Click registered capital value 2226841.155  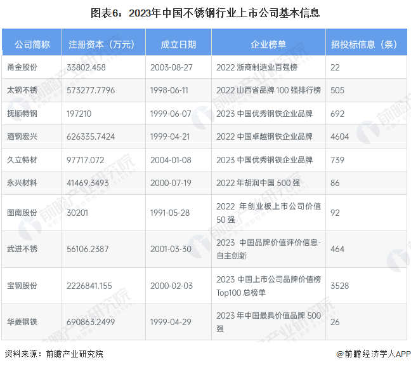tap(89, 286)
